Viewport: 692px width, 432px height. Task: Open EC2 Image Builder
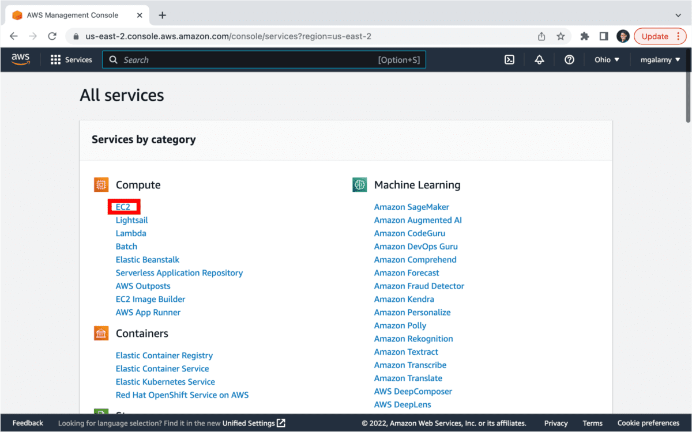(x=151, y=300)
